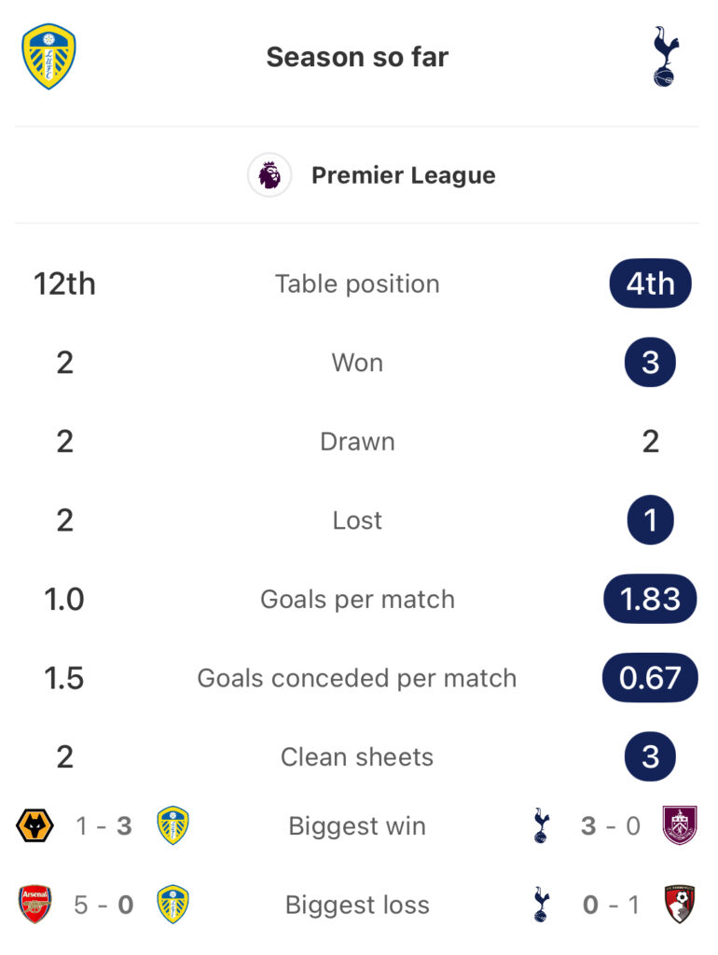Viewport: 718px width, 955px height.
Task: Tap the 0.67 goals conceded badge
Action: coord(650,678)
